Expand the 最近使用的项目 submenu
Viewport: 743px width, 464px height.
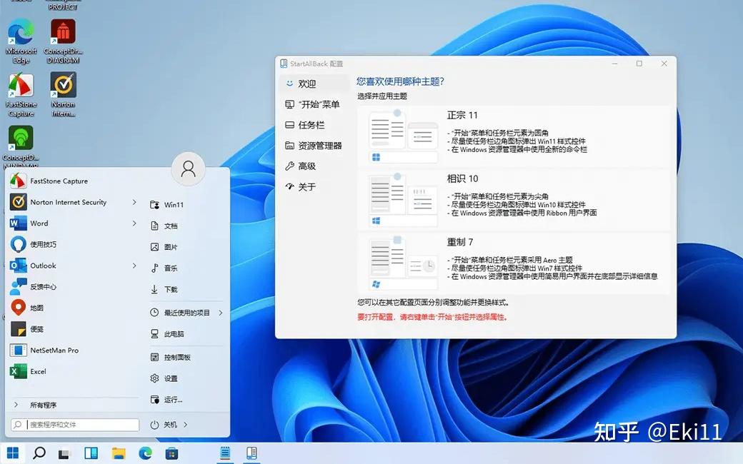(220, 312)
